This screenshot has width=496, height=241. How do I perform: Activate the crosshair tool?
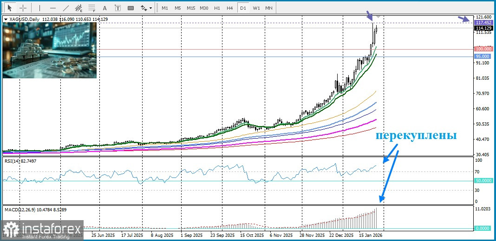tap(23, 8)
